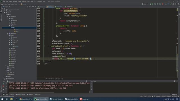Expand the templates folder
Viewport: 180px width, 101px height.
click(8, 33)
